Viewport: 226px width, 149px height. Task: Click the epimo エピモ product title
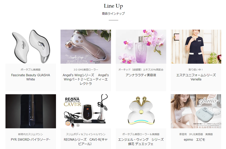[x=194, y=140]
